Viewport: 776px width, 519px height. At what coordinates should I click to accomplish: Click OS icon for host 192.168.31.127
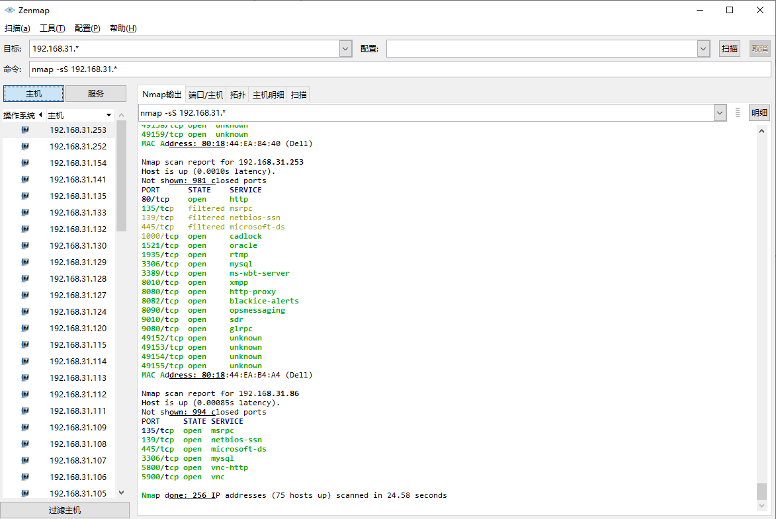point(25,296)
